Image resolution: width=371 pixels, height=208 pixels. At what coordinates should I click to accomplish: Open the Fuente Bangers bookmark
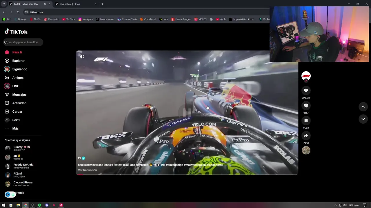[181, 19]
